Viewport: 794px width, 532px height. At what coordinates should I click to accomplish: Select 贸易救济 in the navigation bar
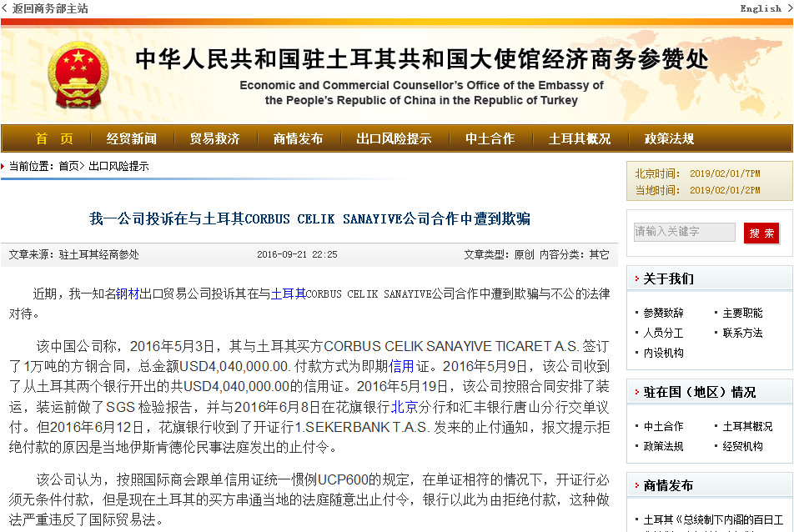[214, 138]
